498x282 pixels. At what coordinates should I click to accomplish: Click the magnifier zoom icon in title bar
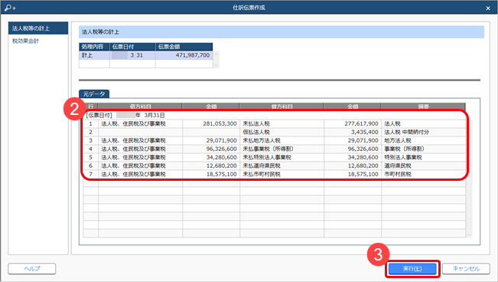click(x=10, y=8)
